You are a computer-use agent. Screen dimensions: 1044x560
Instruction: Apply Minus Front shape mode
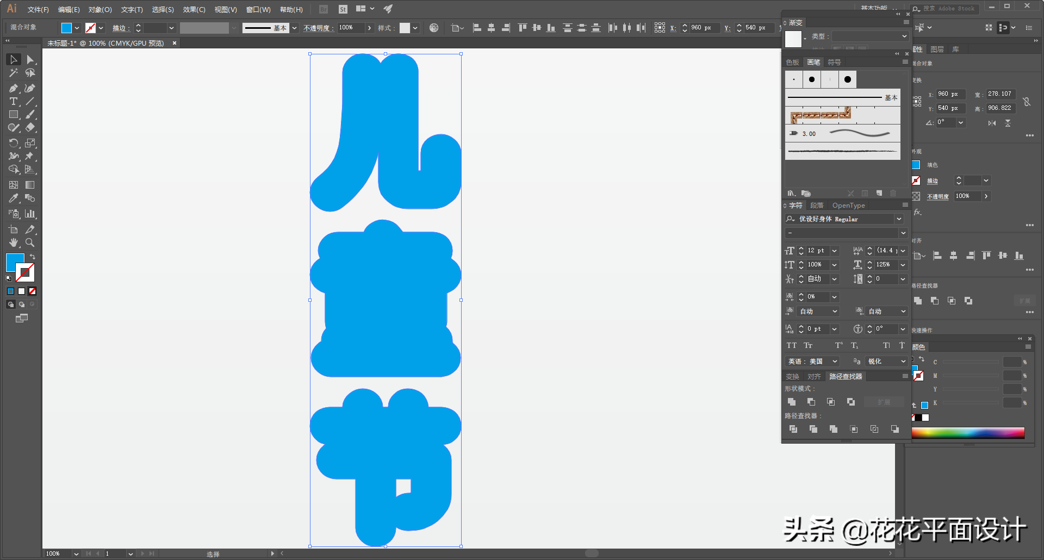[811, 402]
